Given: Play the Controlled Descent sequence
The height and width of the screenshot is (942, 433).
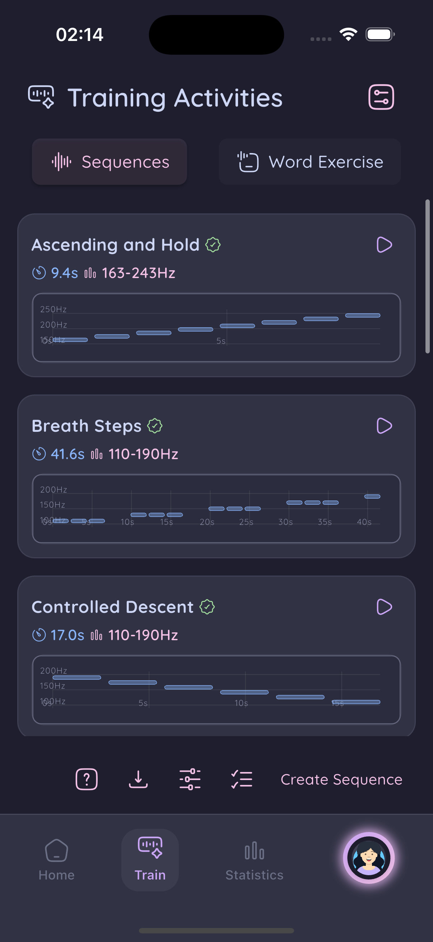Looking at the screenshot, I should [384, 607].
